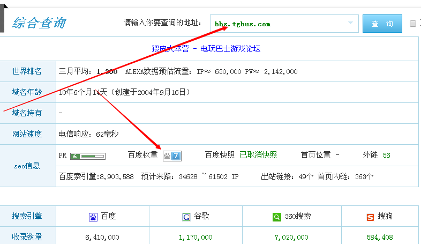Screen dimensions: 421x244
Task: Click the 360搜索 green magnifier icon
Action: (x=276, y=217)
